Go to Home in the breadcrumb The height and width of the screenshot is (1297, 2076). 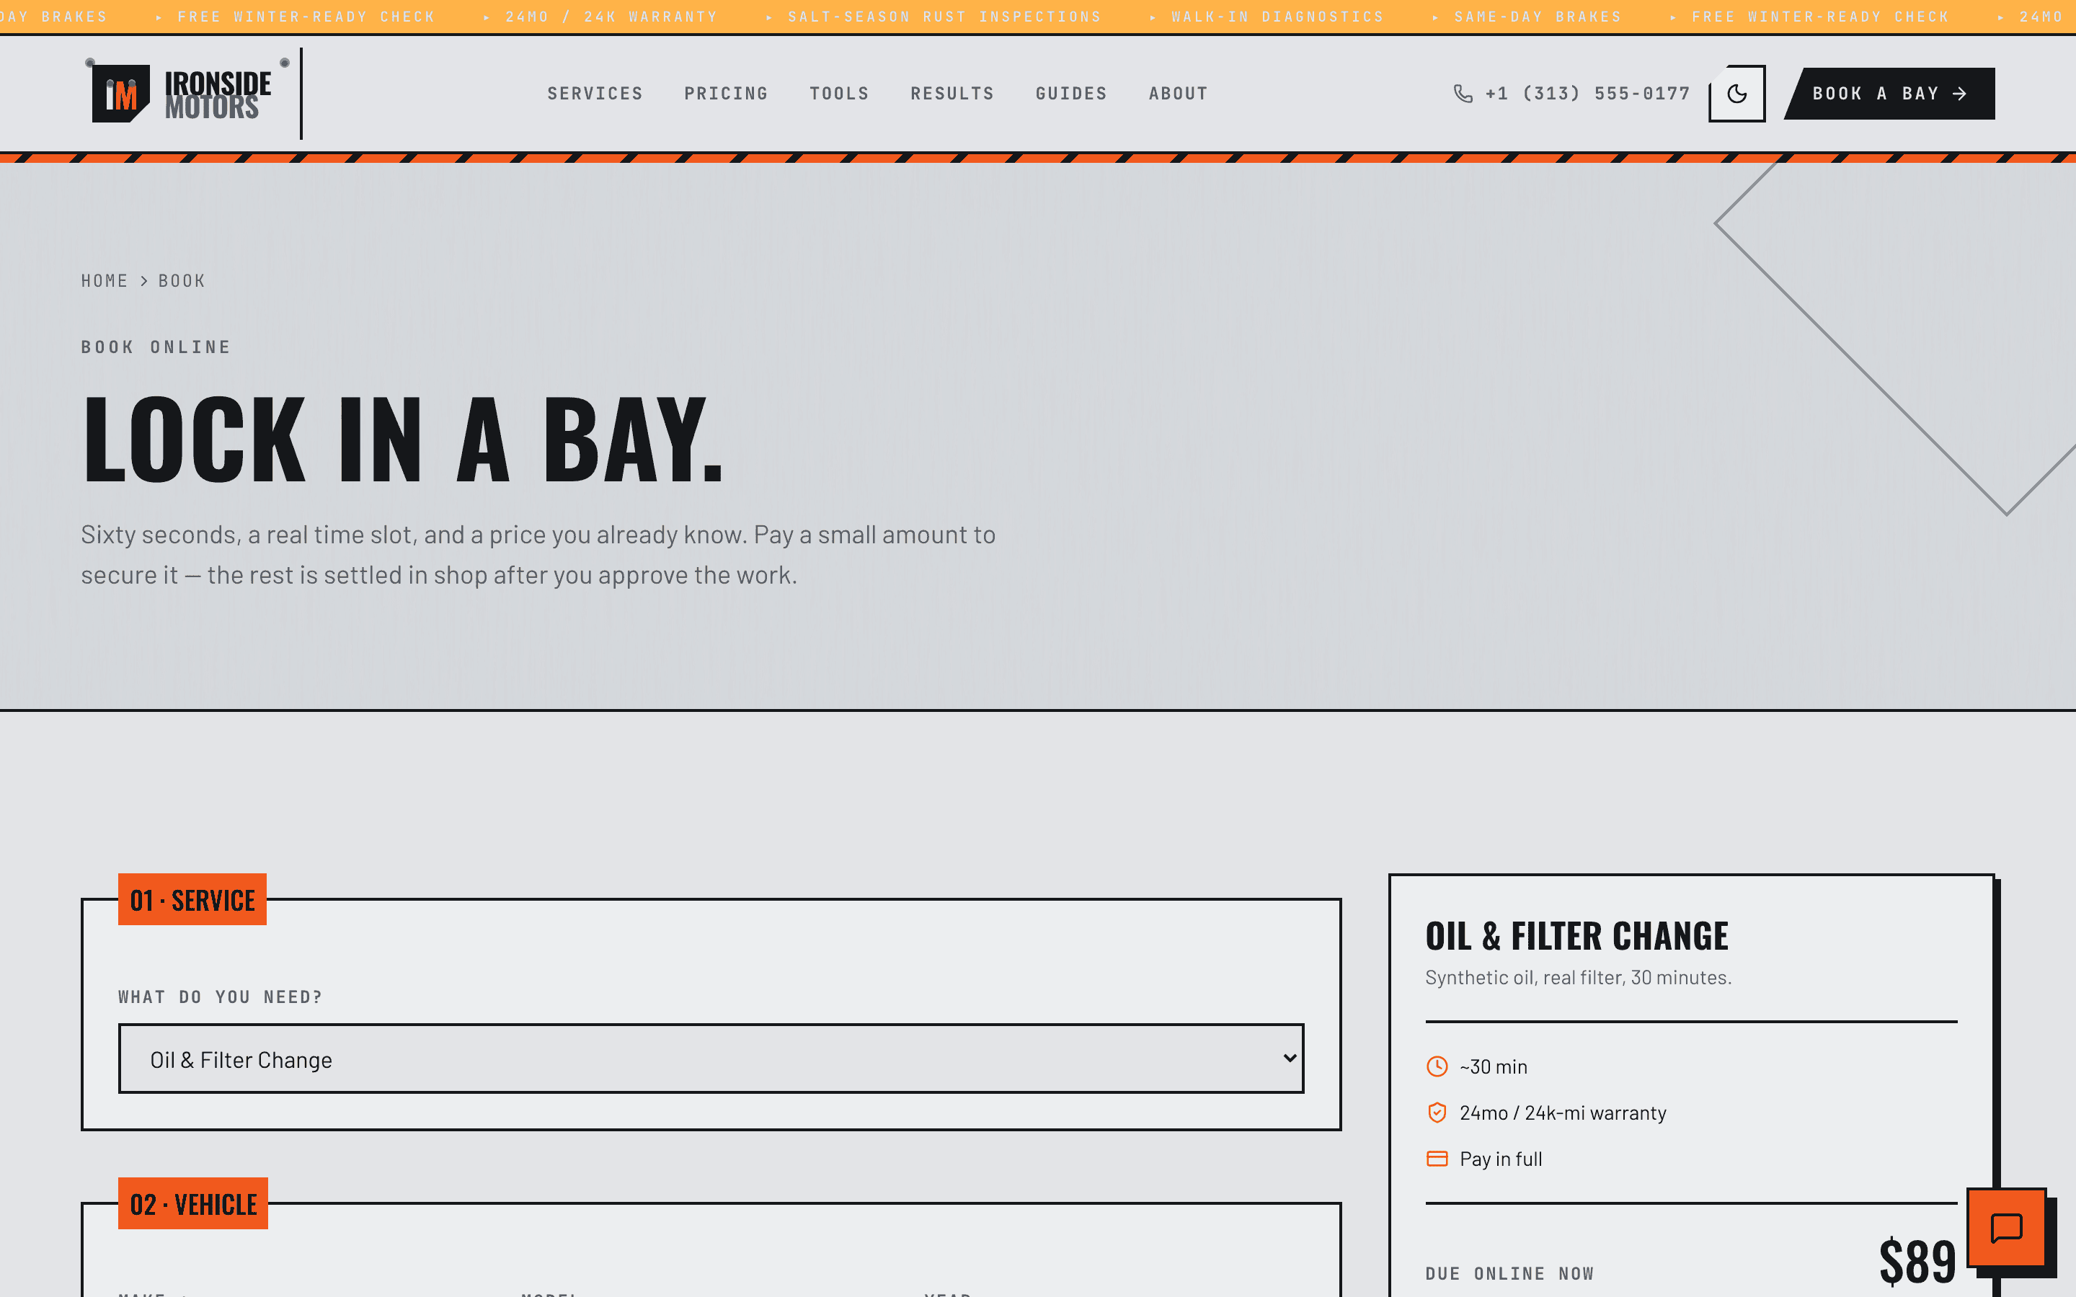[x=104, y=280]
